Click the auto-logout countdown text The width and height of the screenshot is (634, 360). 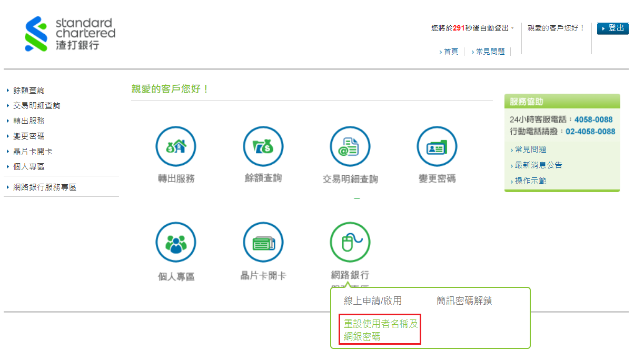click(473, 28)
